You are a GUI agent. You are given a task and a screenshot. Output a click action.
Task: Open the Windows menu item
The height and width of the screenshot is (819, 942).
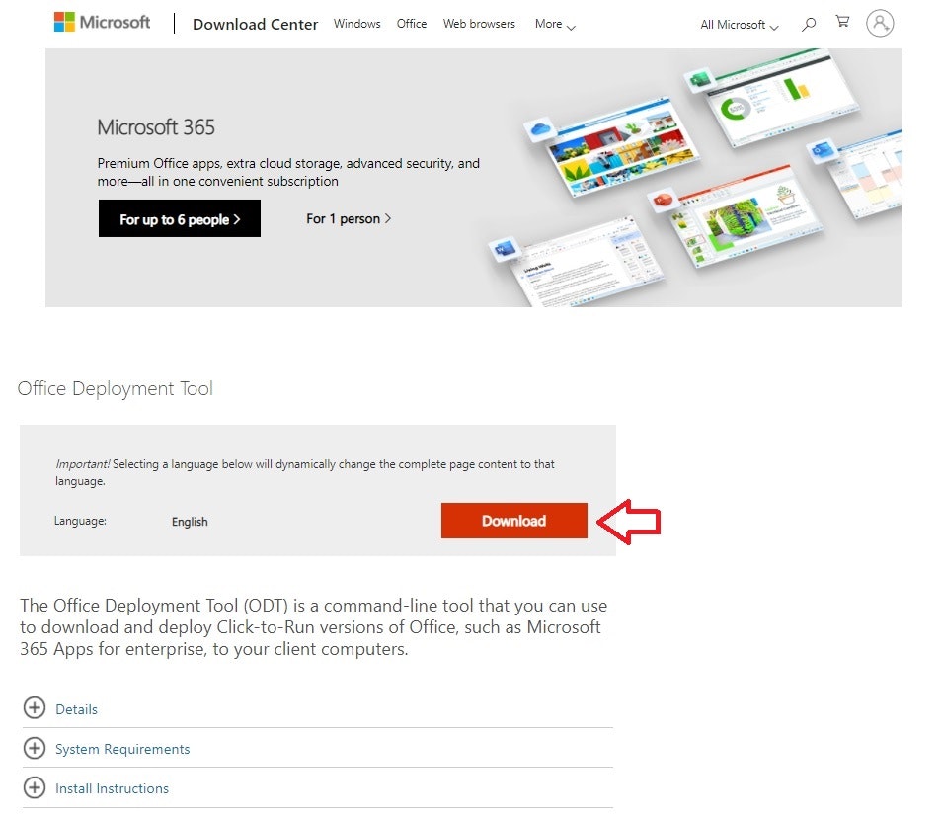coord(356,24)
